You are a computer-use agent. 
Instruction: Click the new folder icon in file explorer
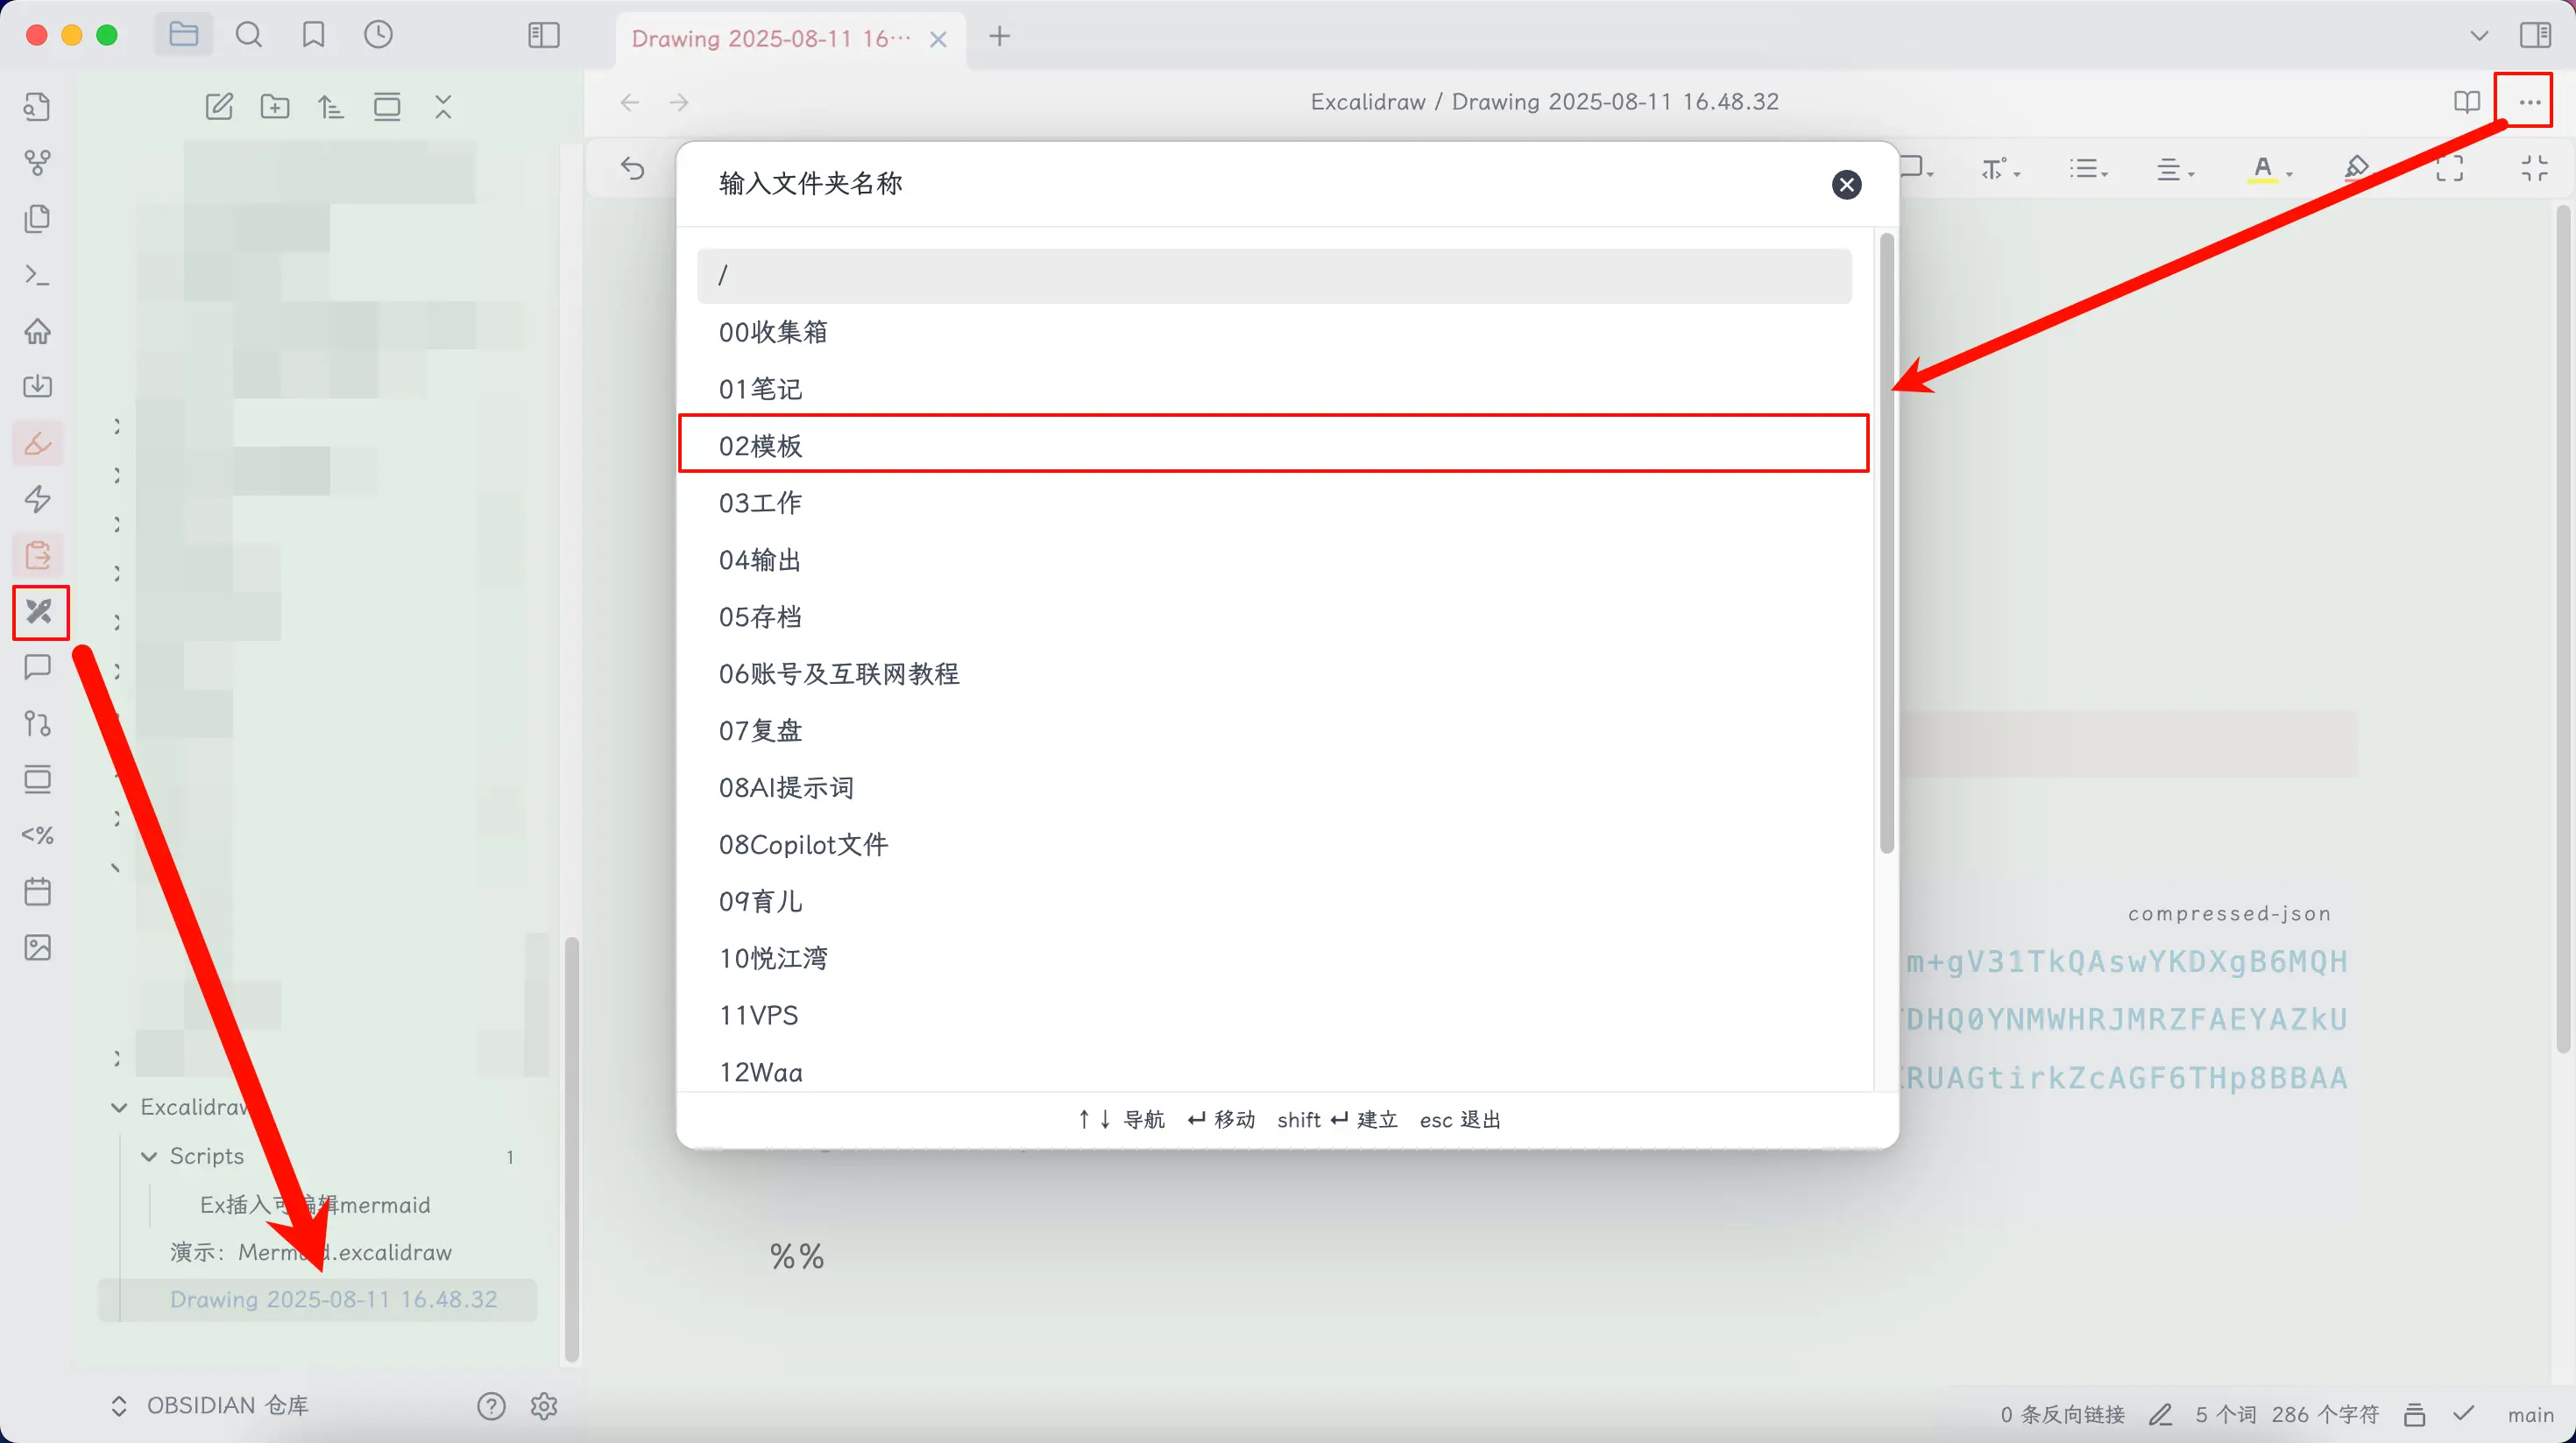click(275, 107)
